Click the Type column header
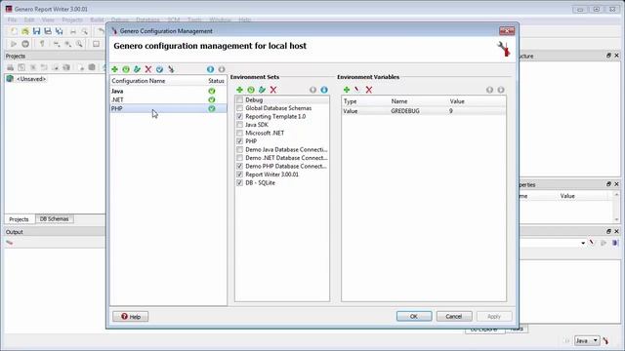This screenshot has height=351, width=625. point(350,101)
